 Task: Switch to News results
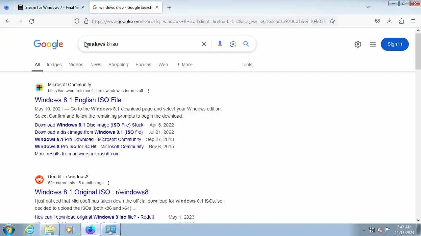point(96,65)
